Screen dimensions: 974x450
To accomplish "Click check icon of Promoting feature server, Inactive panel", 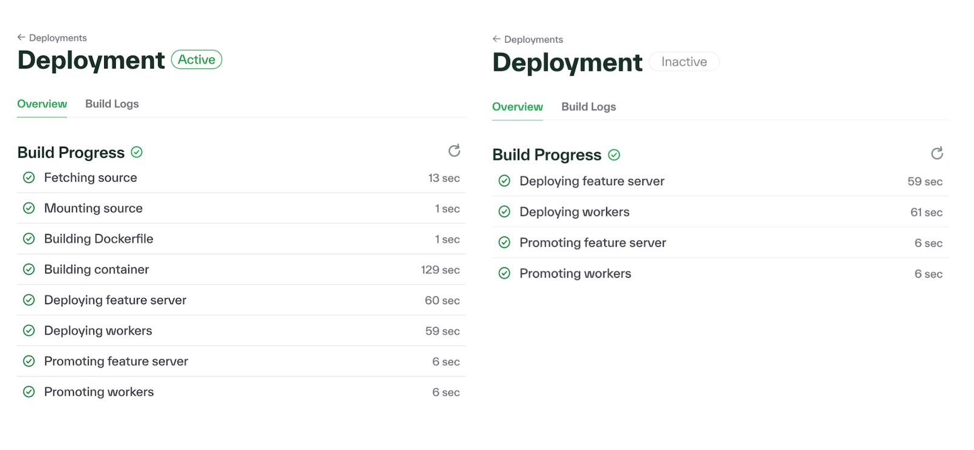I will (504, 243).
